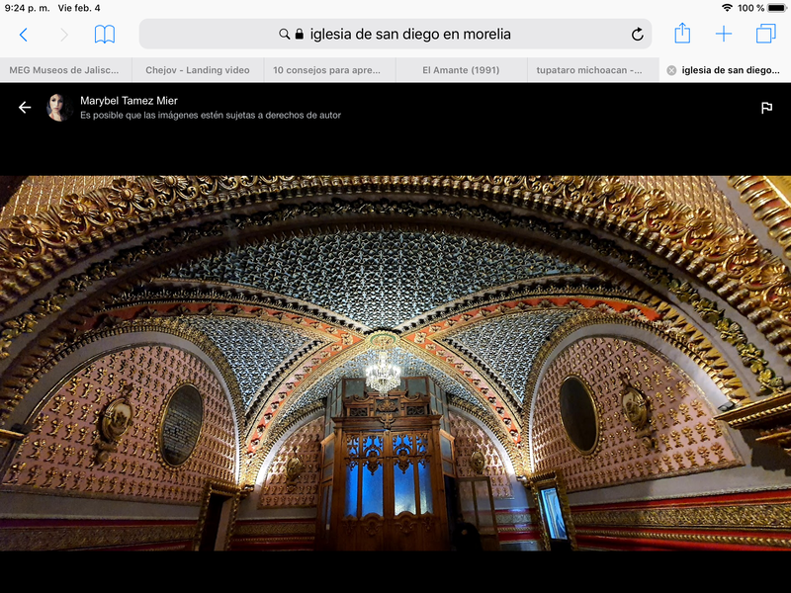Tap the battery 100 % indicator
The height and width of the screenshot is (593, 791).
761,8
